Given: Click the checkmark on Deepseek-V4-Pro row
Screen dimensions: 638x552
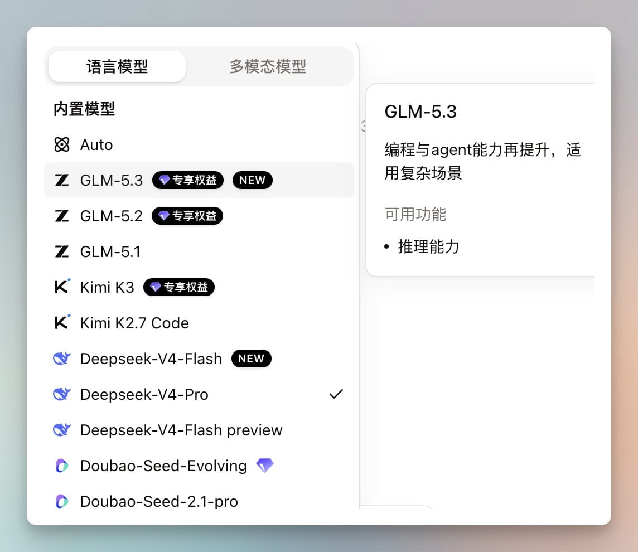Looking at the screenshot, I should pyautogui.click(x=336, y=394).
